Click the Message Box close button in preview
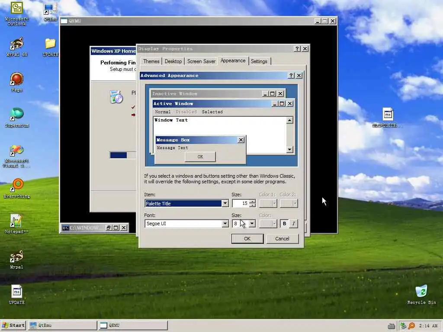The height and width of the screenshot is (332, 443). coord(241,140)
